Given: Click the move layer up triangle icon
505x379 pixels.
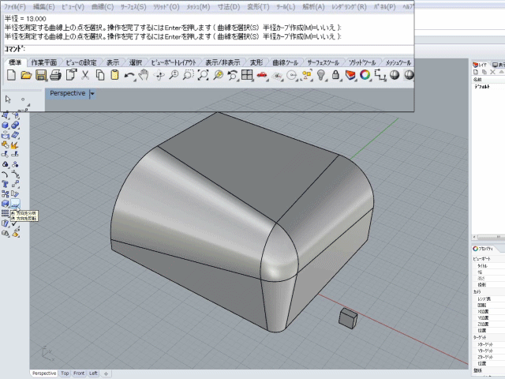Looking at the screenshot, I should click(x=501, y=72).
